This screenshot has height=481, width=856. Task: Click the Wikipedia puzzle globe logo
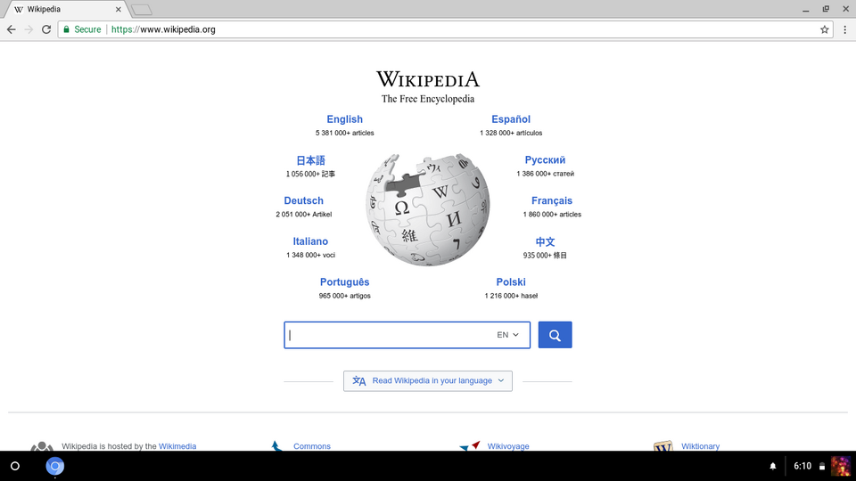[x=427, y=208]
